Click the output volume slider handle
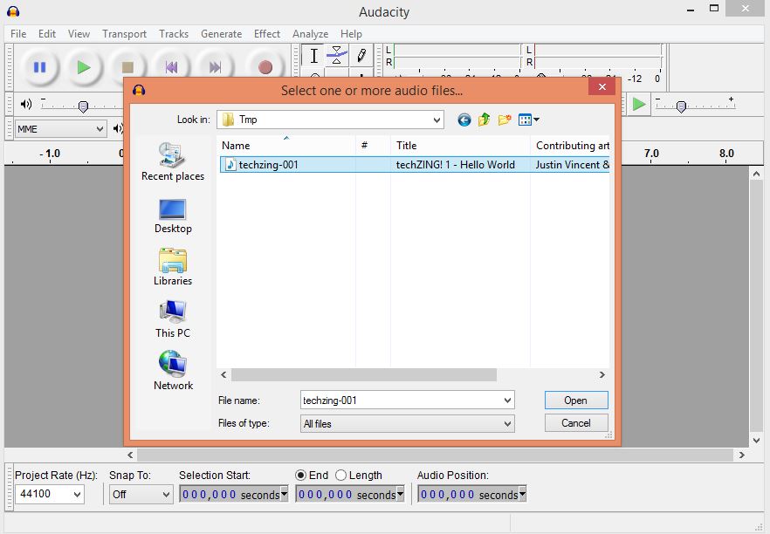Screen dimensions: 770x534 pos(84,106)
